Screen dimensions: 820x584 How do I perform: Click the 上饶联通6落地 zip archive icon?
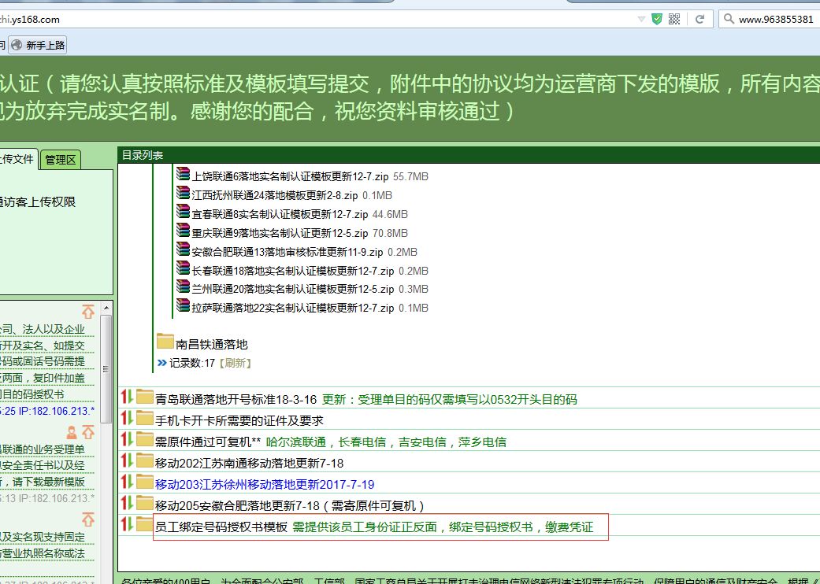[x=184, y=176]
